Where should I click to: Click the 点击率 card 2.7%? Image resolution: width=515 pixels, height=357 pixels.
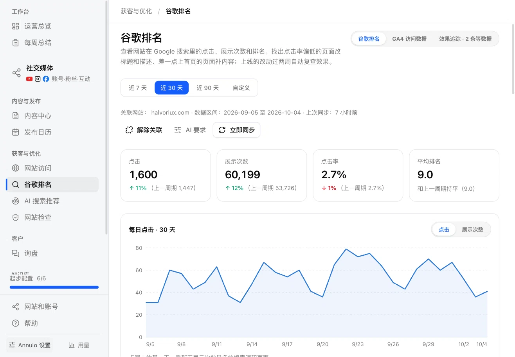point(358,176)
